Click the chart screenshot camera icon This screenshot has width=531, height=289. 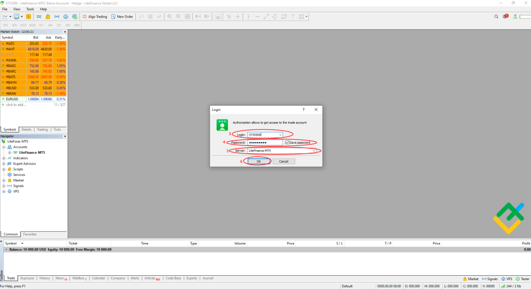coord(218,16)
